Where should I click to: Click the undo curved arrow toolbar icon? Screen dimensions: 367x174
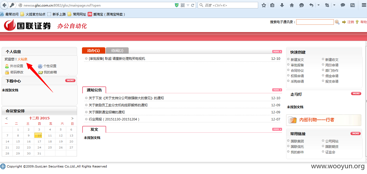[x=311, y=5]
